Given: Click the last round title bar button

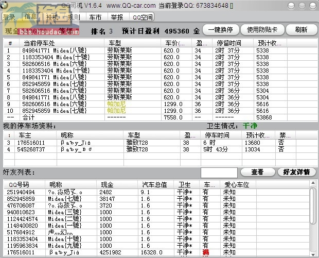Looking at the screenshot, I should tap(313, 6).
